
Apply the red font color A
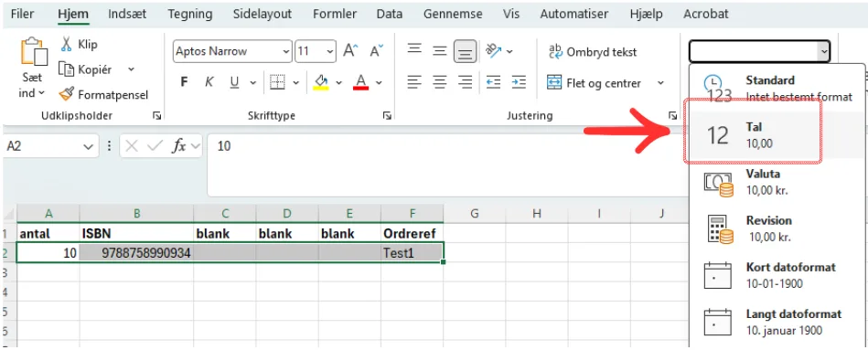pos(361,82)
